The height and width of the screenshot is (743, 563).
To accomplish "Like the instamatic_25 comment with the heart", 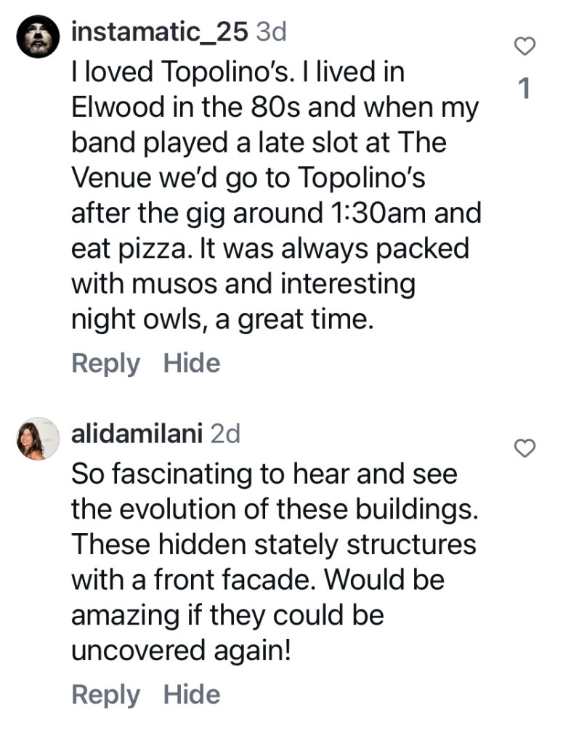I will pos(524,47).
